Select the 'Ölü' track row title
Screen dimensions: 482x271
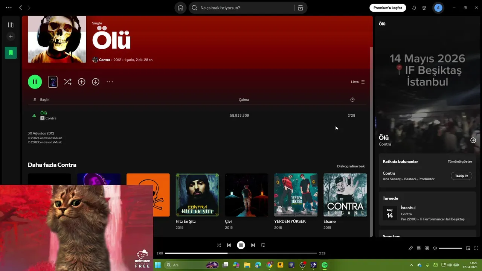click(x=44, y=113)
